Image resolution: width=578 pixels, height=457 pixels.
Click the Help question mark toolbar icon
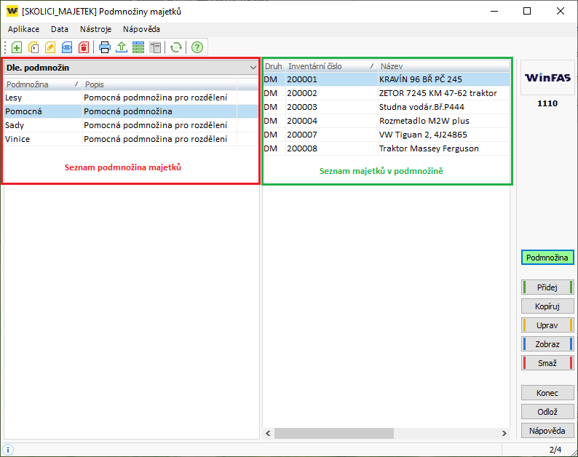[197, 47]
